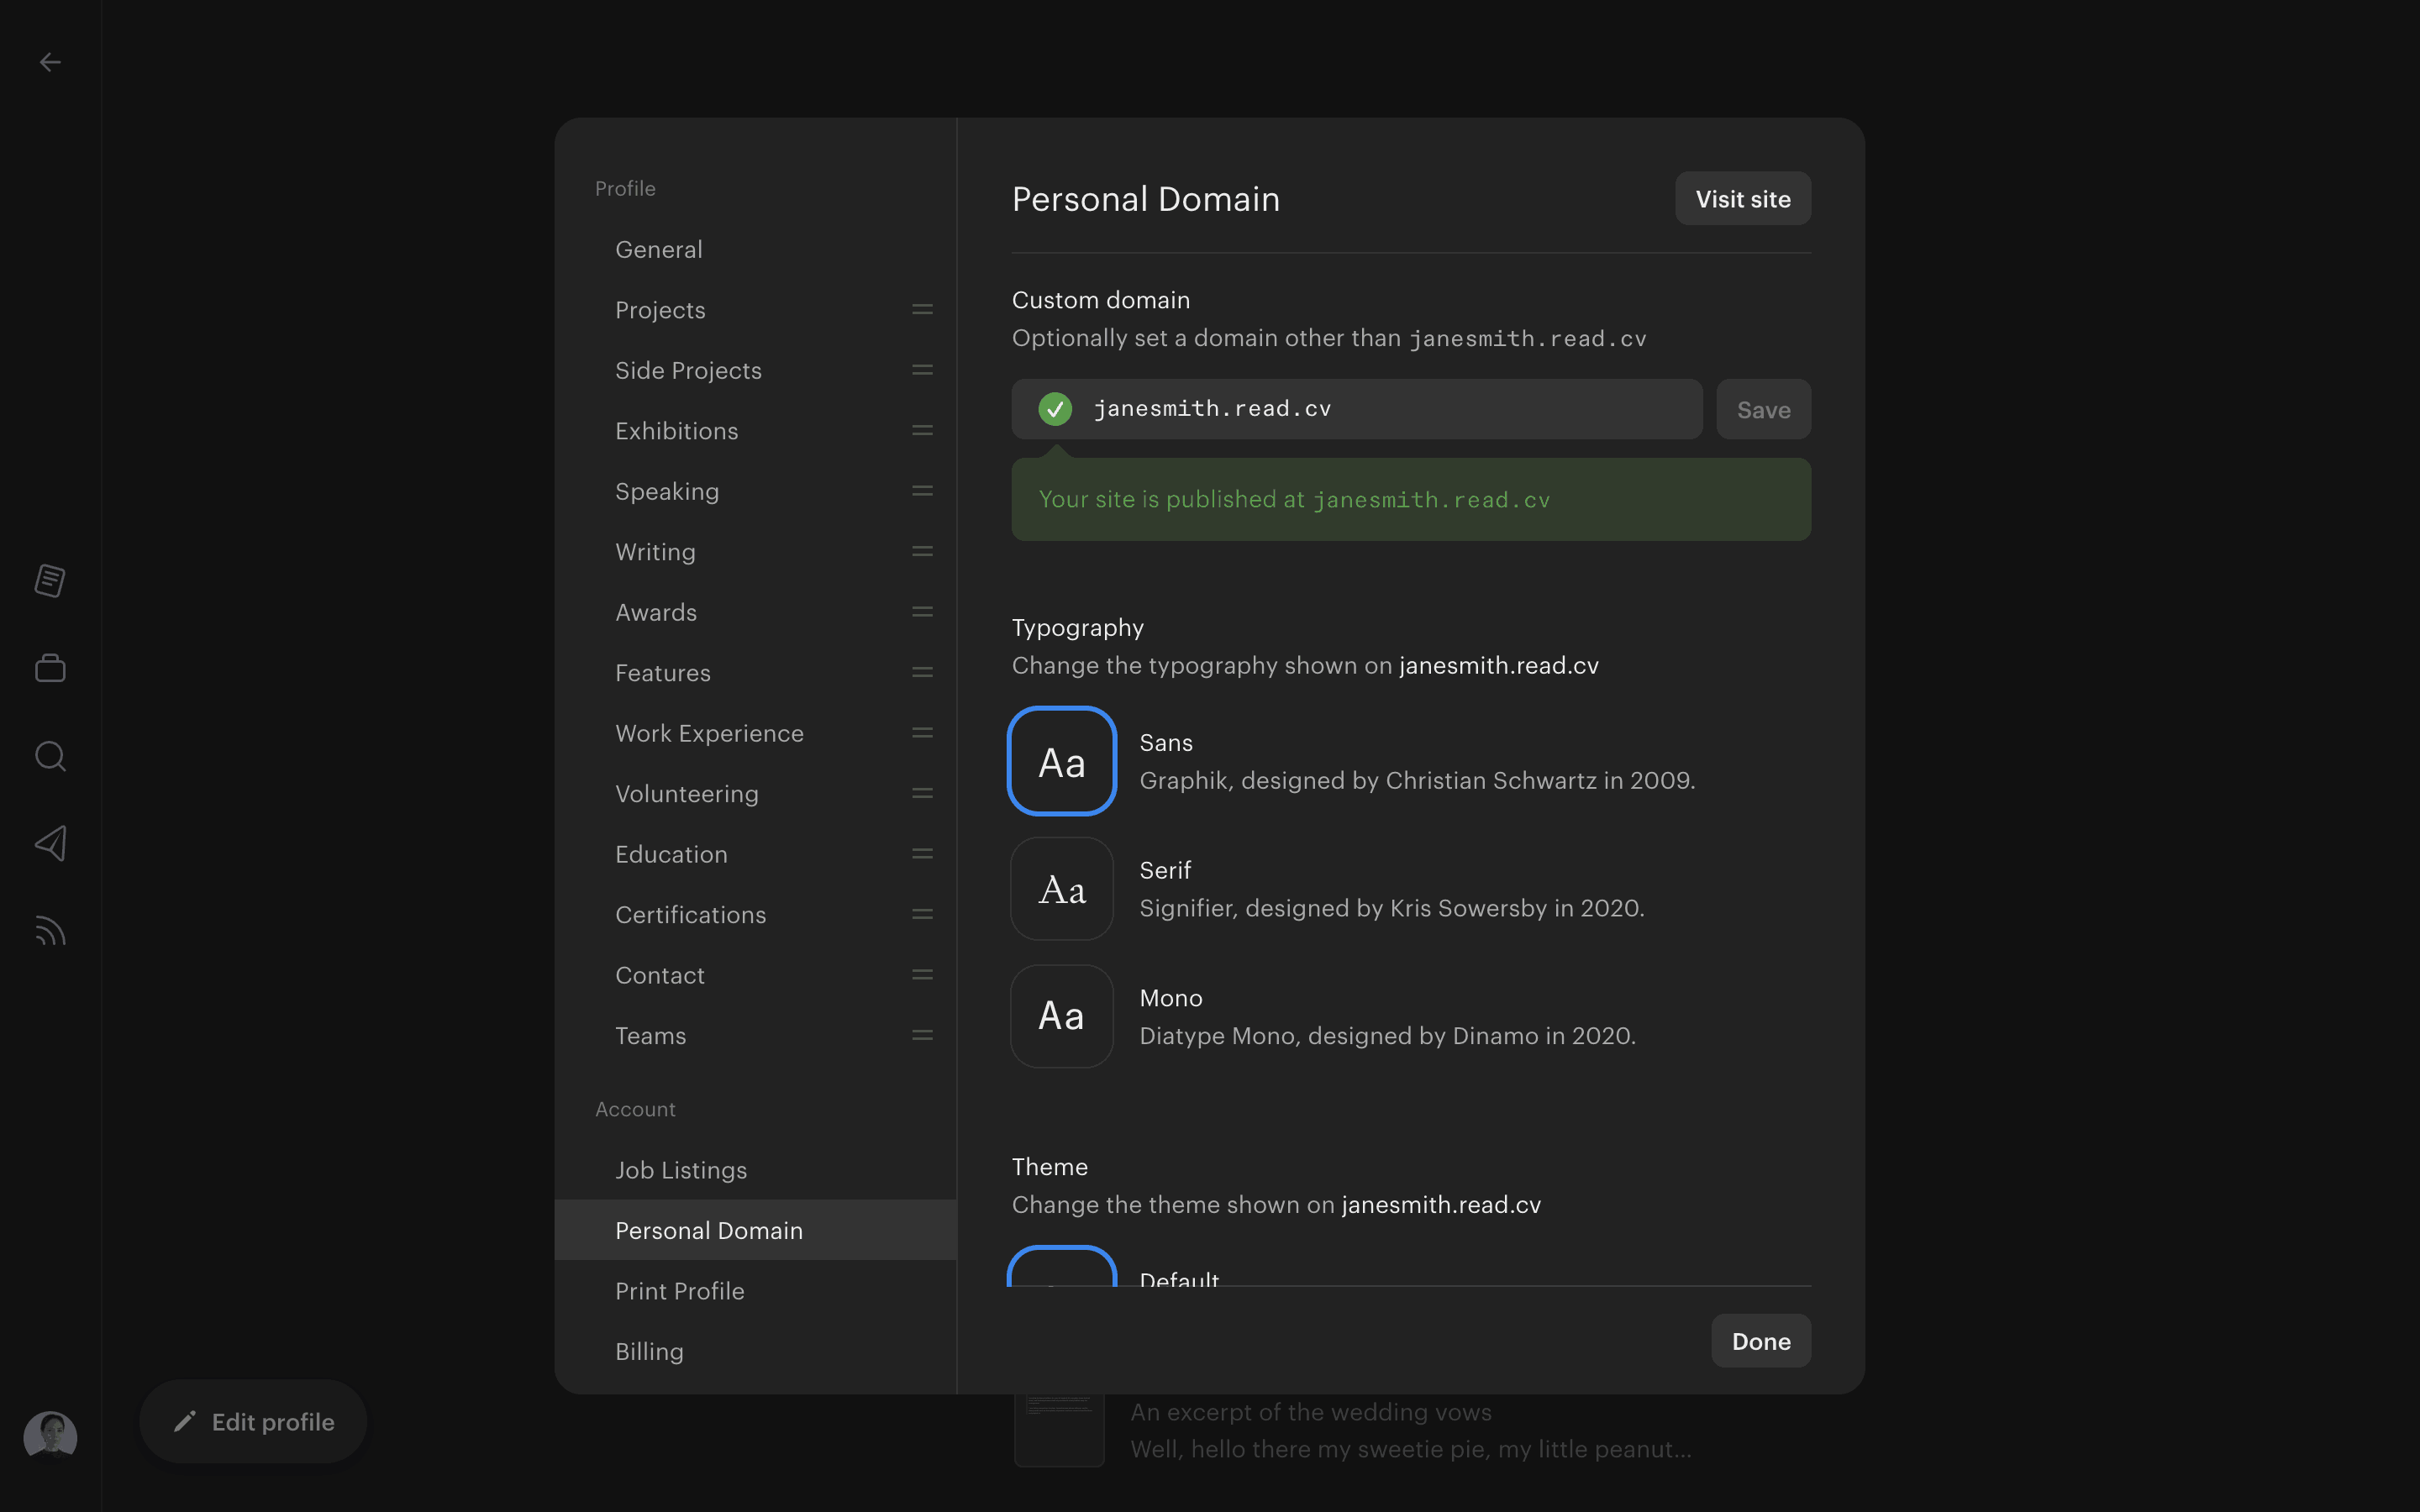Click the search magnifier icon in sidebar
2420x1512 pixels.
pyautogui.click(x=50, y=756)
